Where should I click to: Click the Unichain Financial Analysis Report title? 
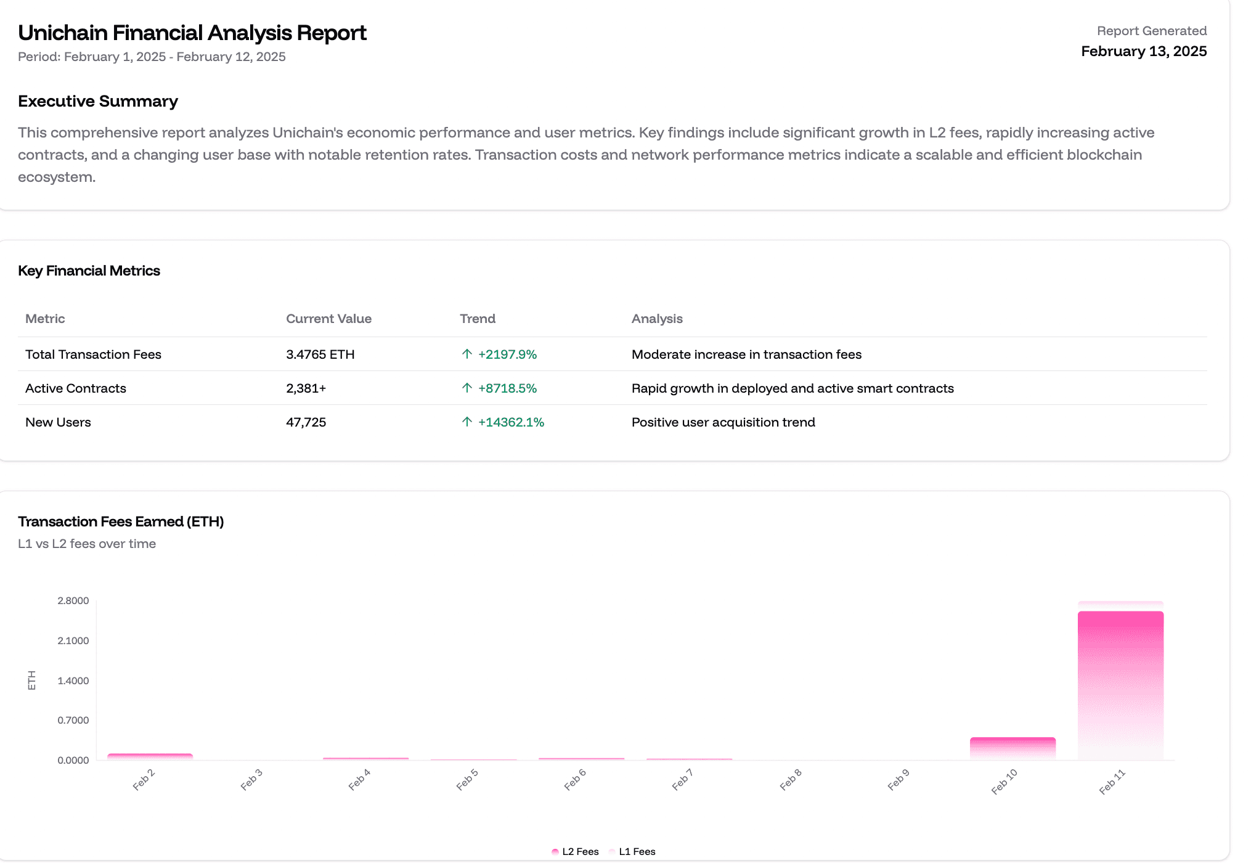click(x=192, y=33)
